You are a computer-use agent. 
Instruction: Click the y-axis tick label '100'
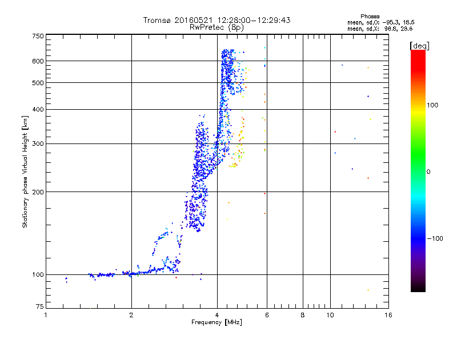pos(38,275)
